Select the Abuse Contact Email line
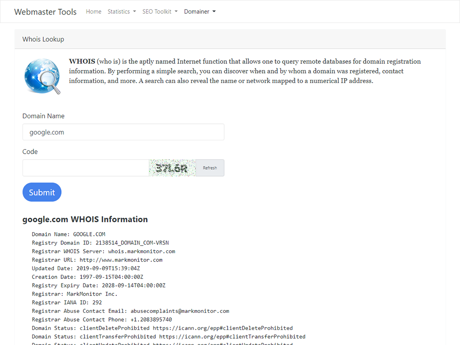 click(131, 311)
